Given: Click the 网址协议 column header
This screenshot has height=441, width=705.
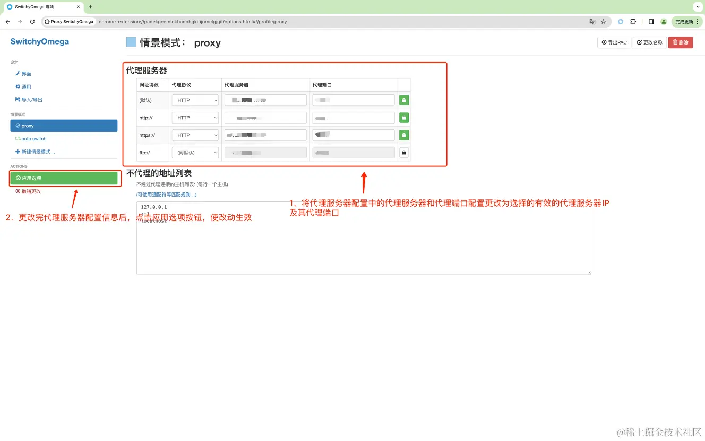Looking at the screenshot, I should coord(149,85).
